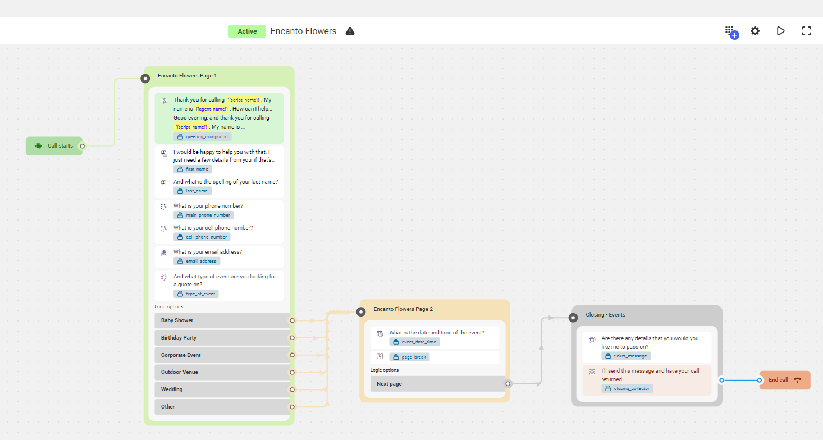Screen dimensions: 823x440
Task: Click the End call input connector
Action: click(760, 380)
